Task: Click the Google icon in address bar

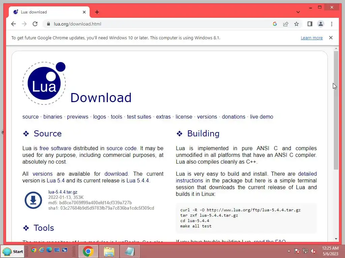Action: point(275,24)
